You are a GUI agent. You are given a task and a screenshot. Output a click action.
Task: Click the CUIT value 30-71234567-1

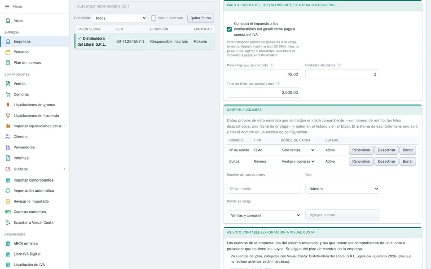point(130,41)
